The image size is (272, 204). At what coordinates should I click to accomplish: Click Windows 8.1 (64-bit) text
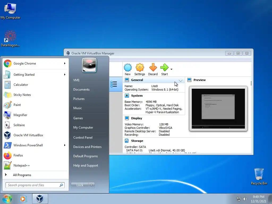165,90
